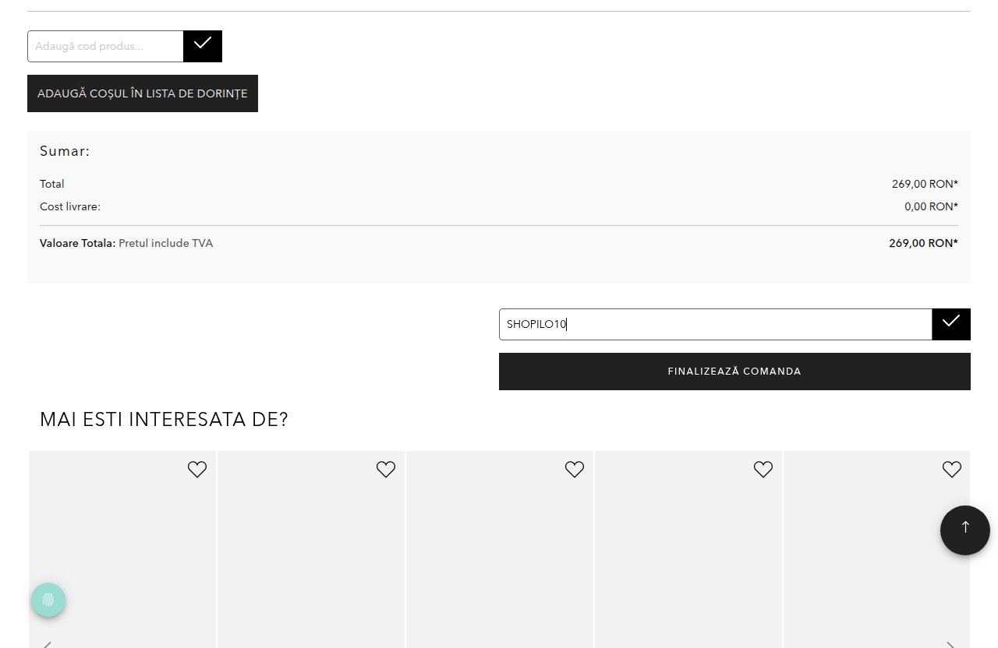998x648 pixels.
Task: Favorite the second recommended product heart
Action: [x=386, y=469]
